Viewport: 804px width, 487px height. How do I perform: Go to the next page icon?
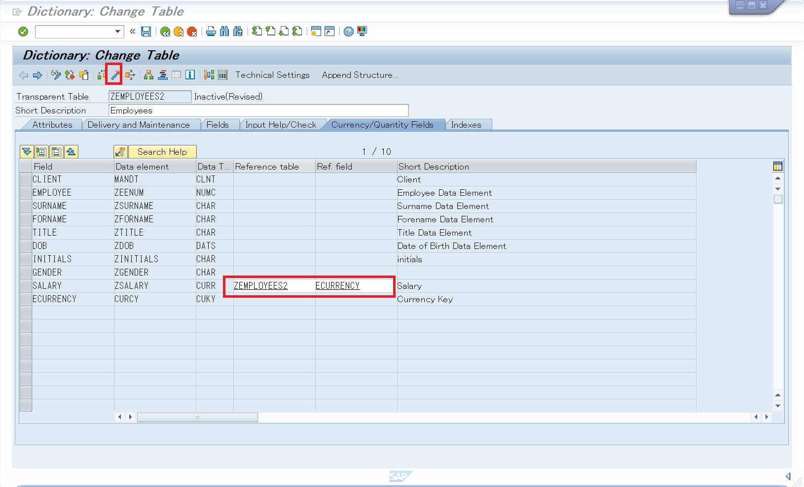(284, 32)
